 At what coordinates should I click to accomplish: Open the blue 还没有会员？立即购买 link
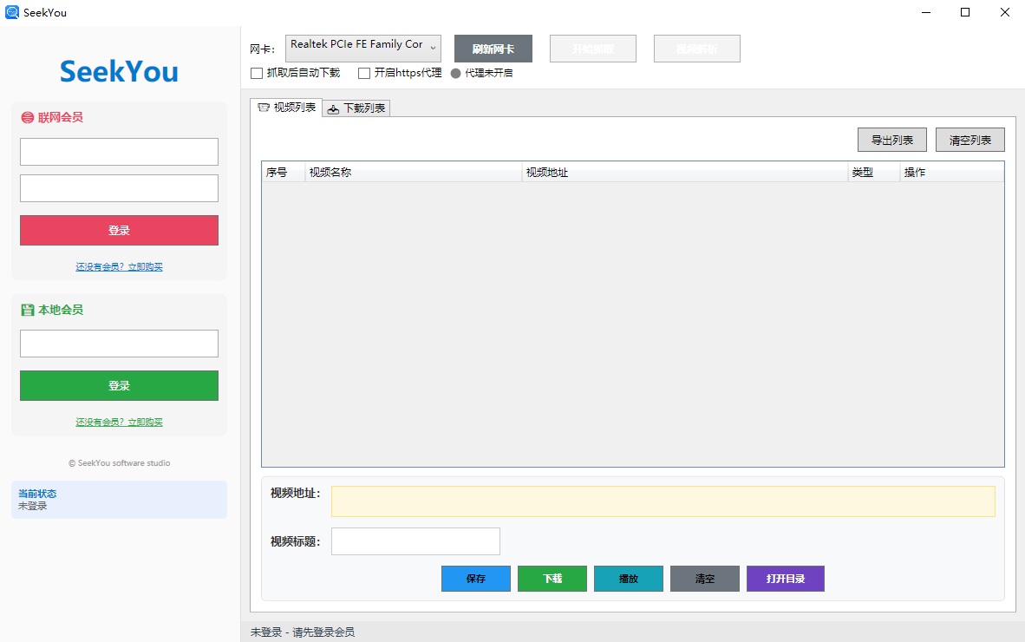click(x=119, y=266)
